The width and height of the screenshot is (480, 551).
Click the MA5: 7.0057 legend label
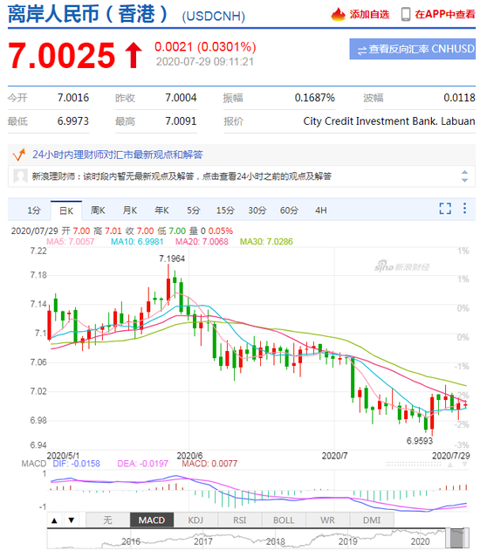[71, 241]
